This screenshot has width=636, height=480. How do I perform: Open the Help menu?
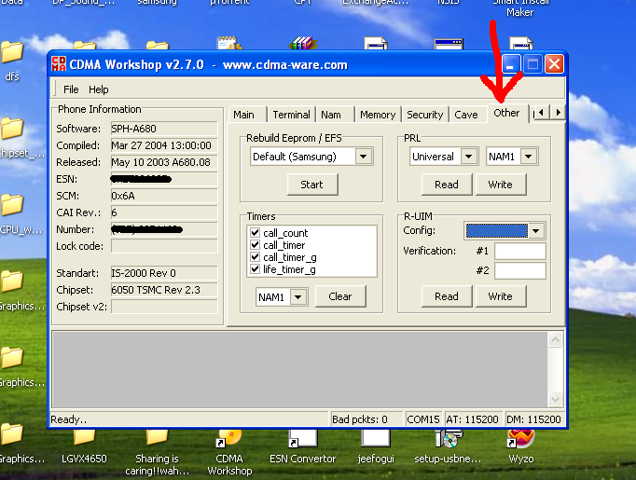99,89
